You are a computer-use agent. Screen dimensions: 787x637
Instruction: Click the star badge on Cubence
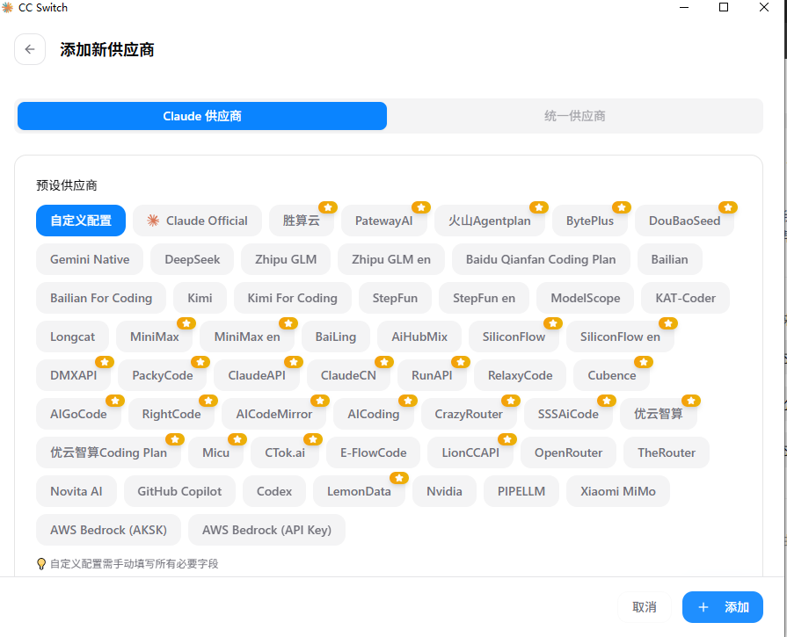644,362
